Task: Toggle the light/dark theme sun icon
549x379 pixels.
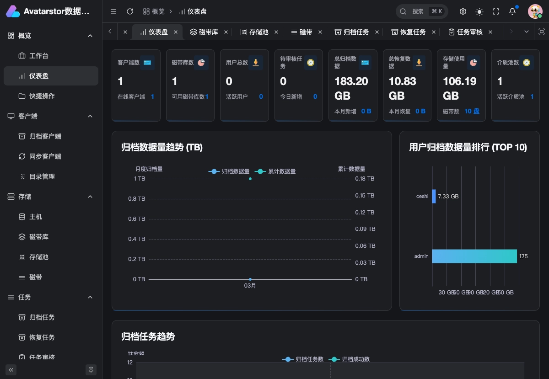Action: 479,11
